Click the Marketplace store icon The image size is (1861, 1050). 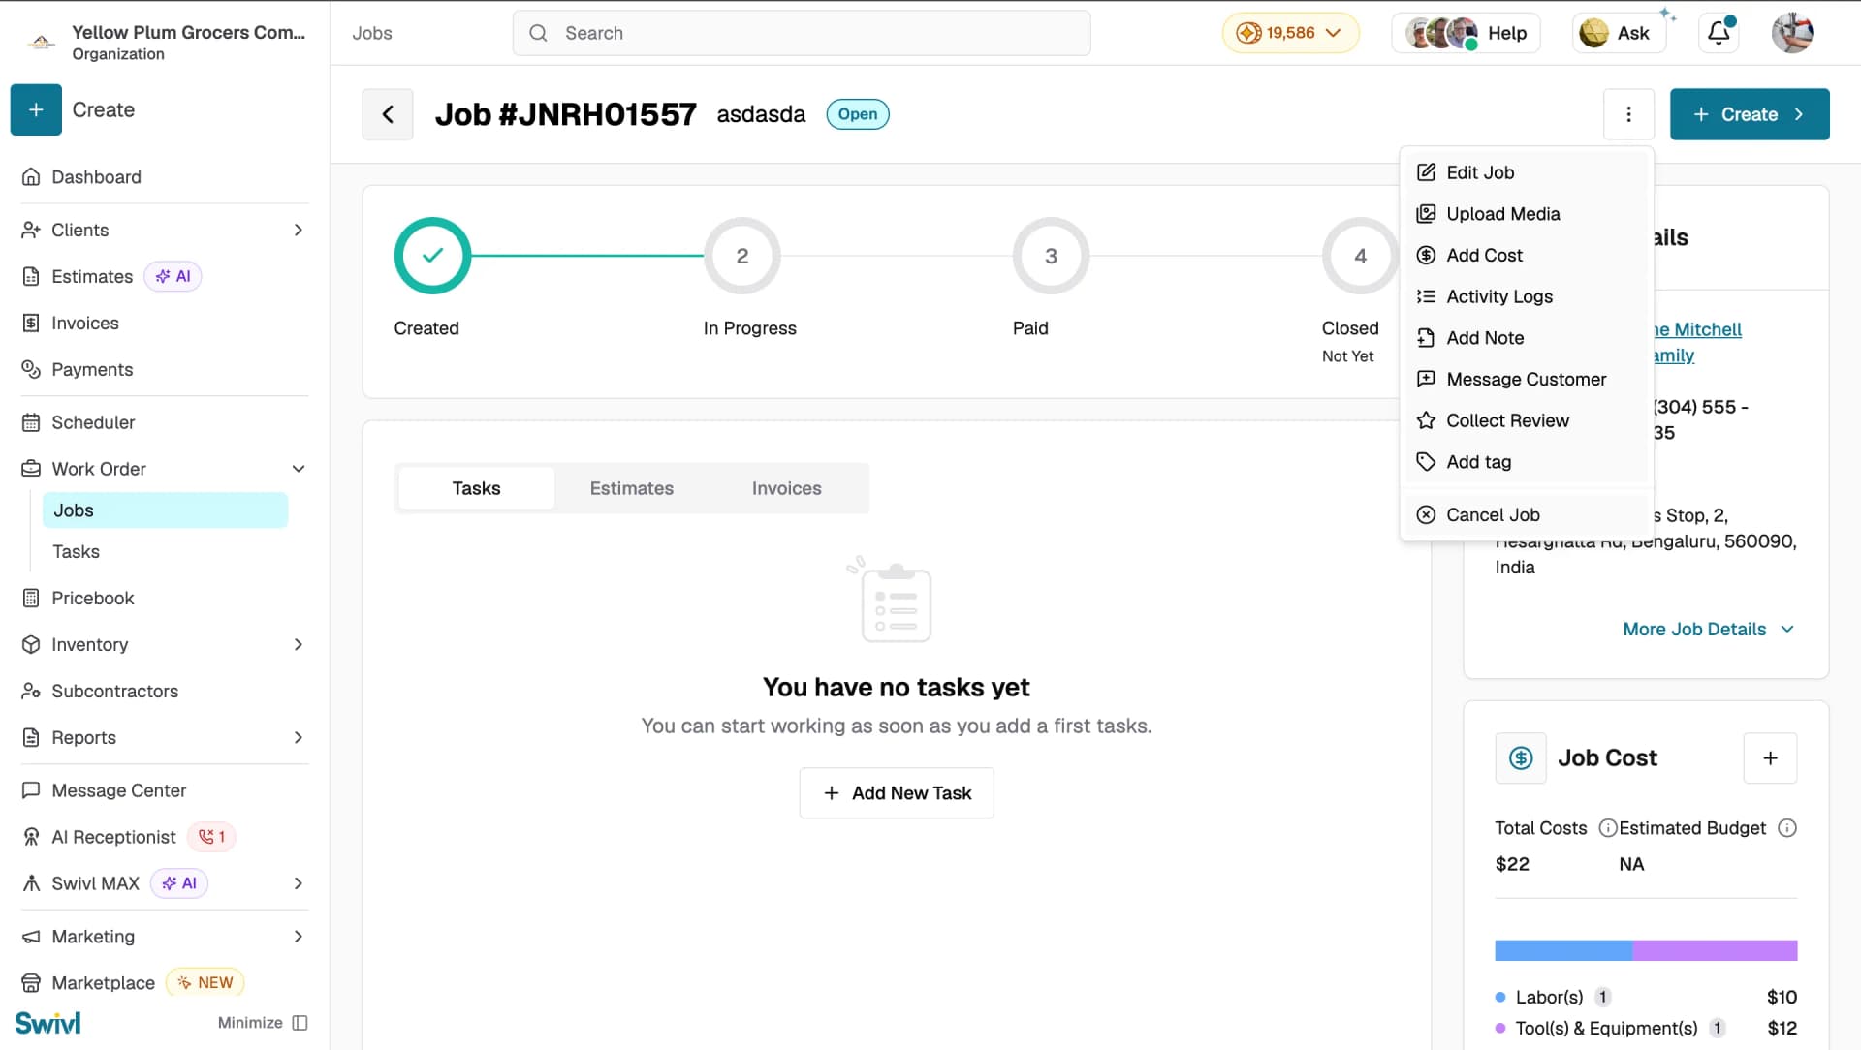click(x=31, y=983)
